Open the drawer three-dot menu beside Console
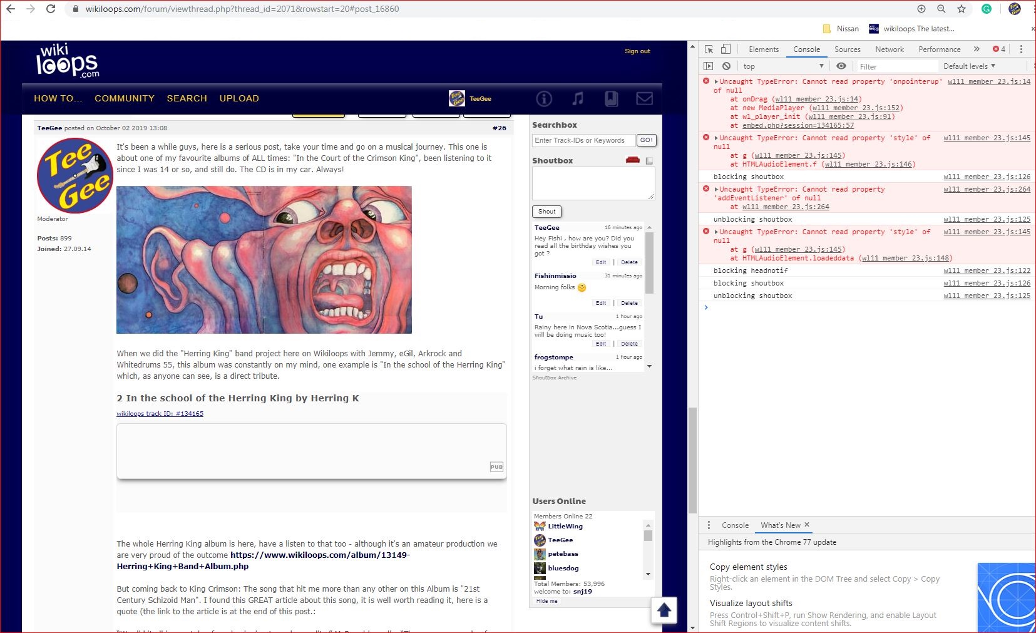This screenshot has width=1036, height=633. point(709,525)
